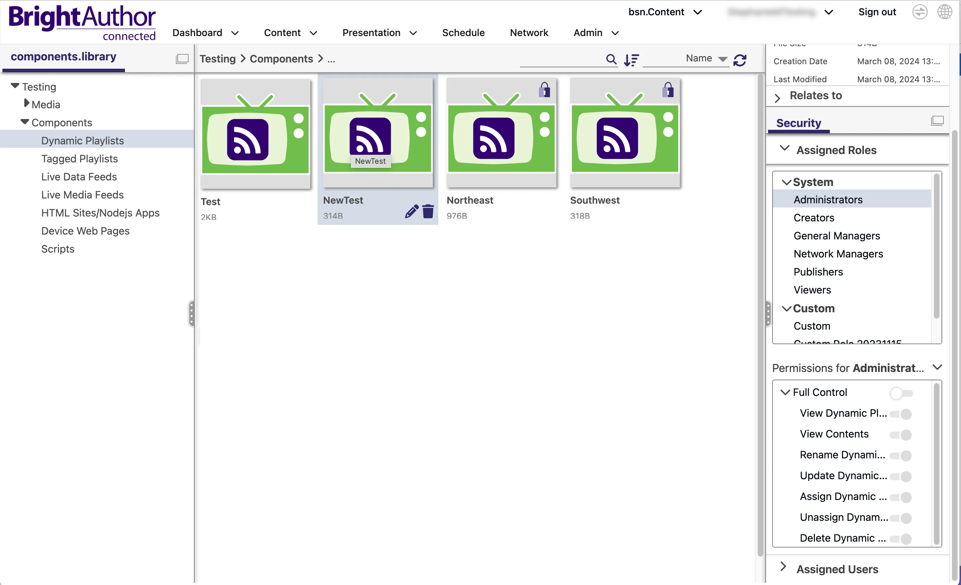961x585 pixels.
Task: Toggle View Contents permission
Action: (901, 434)
